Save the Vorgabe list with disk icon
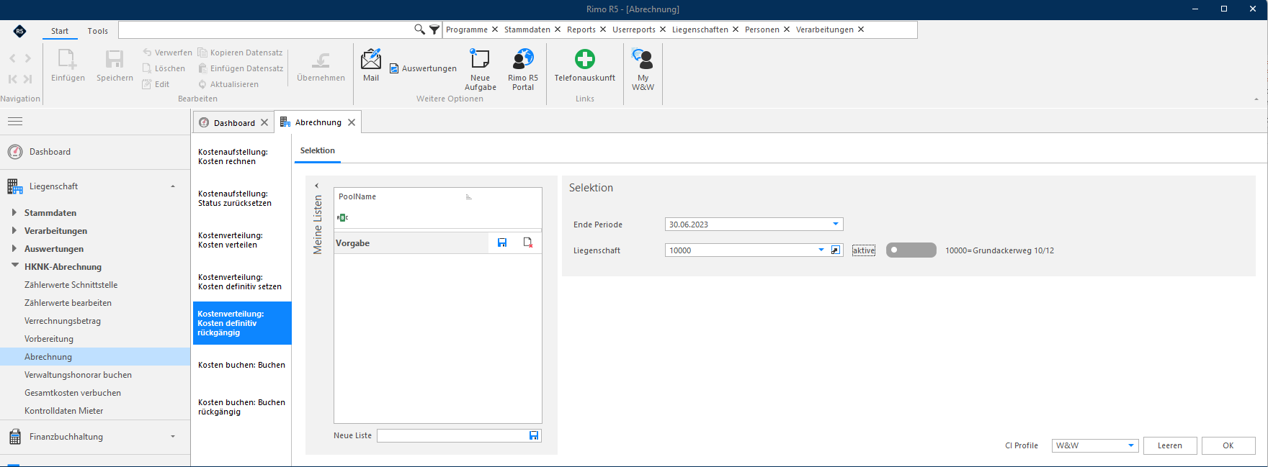This screenshot has height=467, width=1268. tap(502, 243)
